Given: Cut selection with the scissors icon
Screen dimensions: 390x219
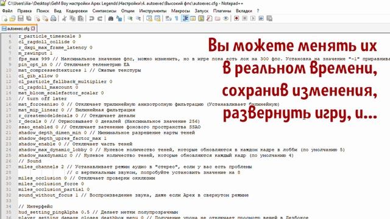Looking at the screenshot, I should [x=64, y=18].
